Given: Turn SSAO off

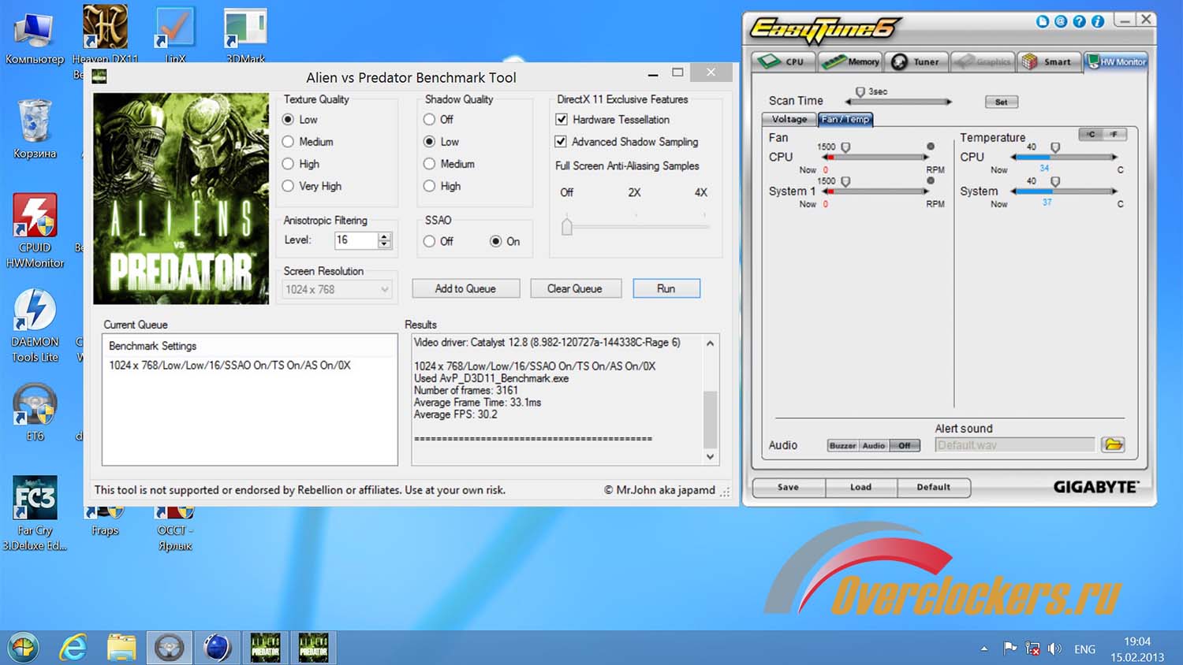Looking at the screenshot, I should click(429, 241).
